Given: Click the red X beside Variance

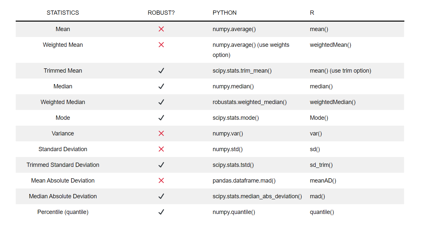Looking at the screenshot, I should tap(161, 133).
